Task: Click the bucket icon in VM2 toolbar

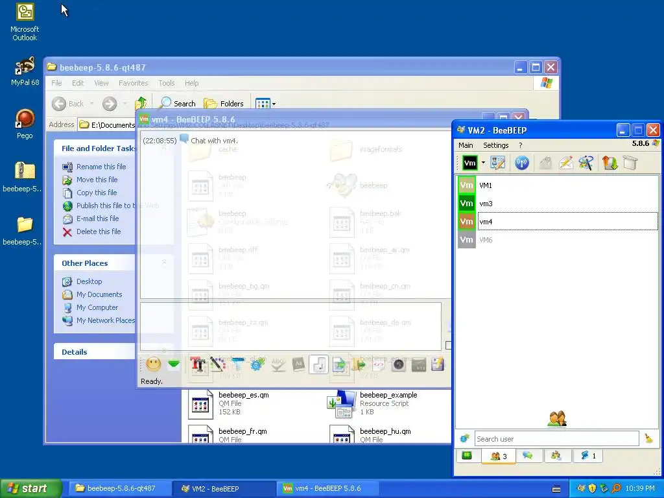Action: point(630,163)
